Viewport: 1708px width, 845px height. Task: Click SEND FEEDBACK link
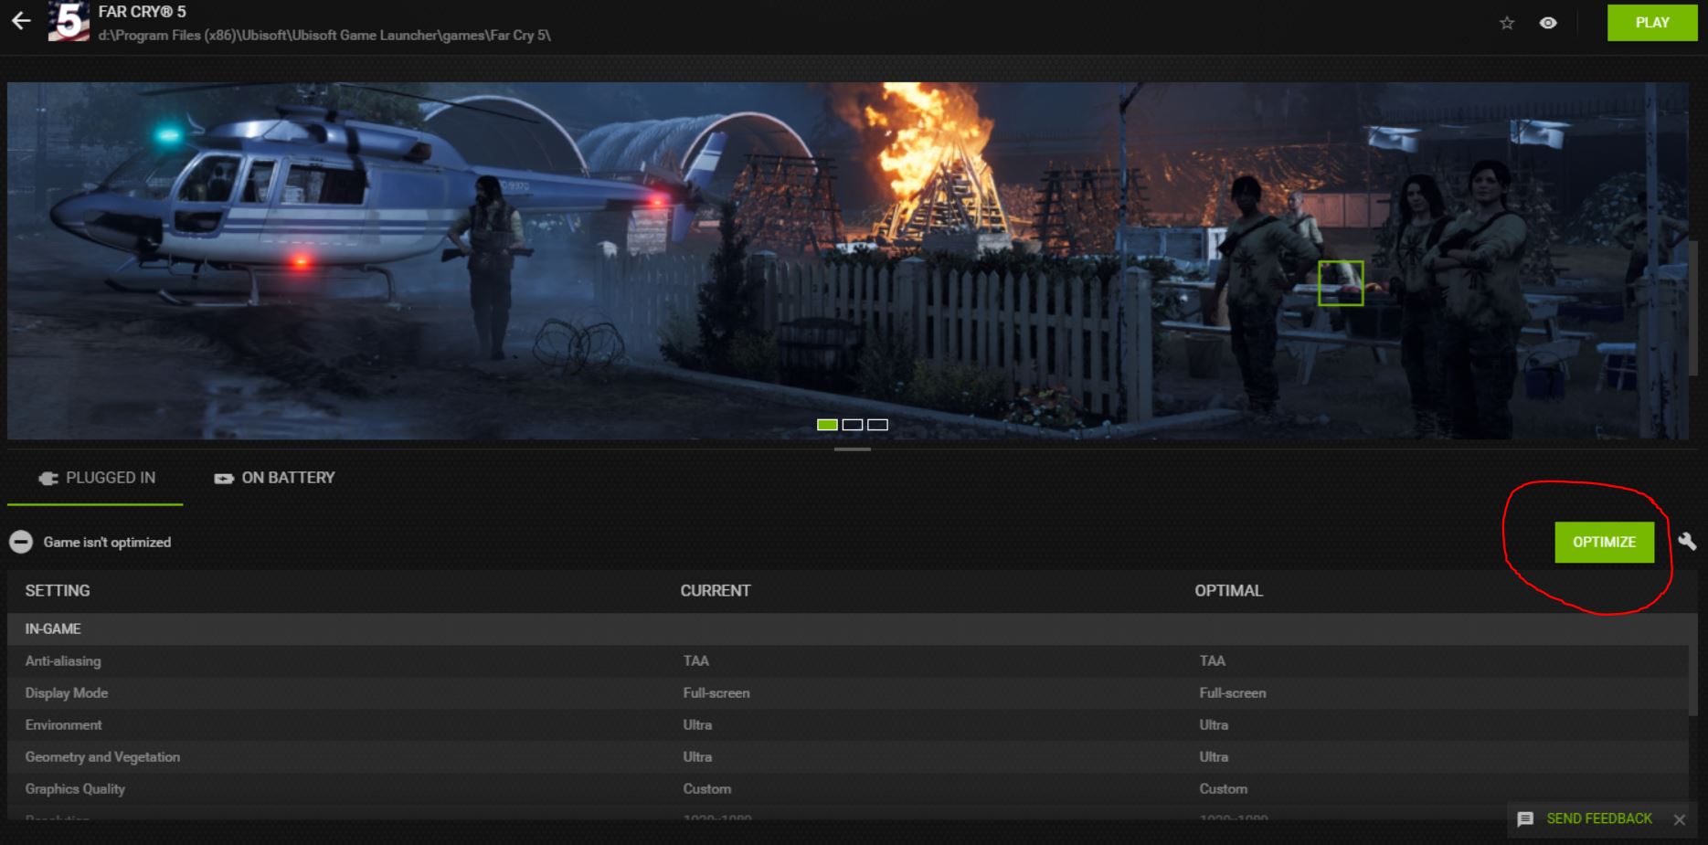[1599, 819]
